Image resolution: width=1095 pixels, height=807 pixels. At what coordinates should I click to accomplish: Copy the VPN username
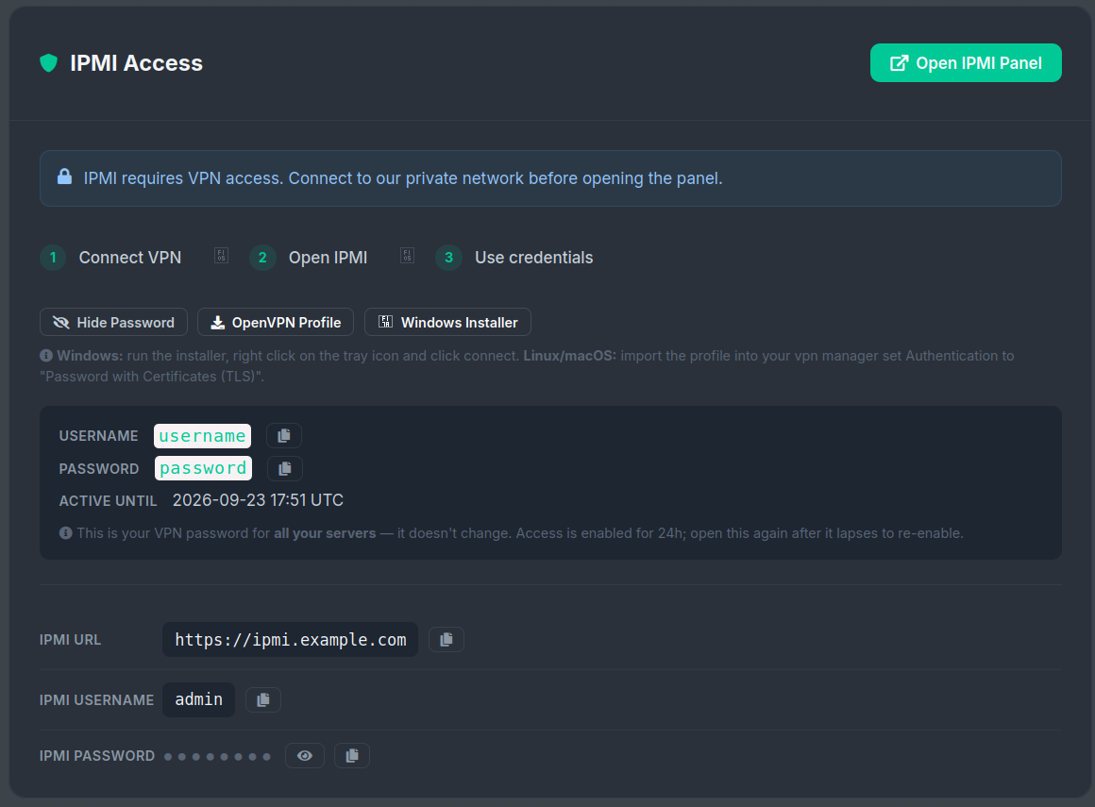(283, 436)
